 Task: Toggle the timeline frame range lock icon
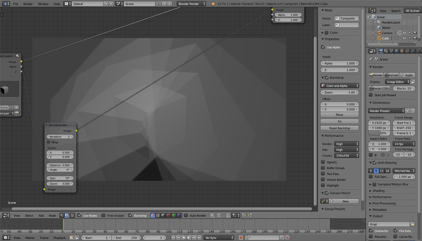(77, 238)
